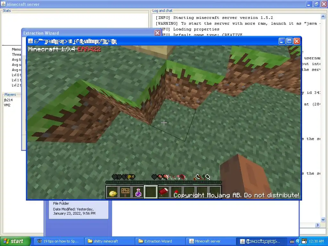Close the Extraction Wizard dialog
Screen dimensions: 328x246
tap(157, 33)
